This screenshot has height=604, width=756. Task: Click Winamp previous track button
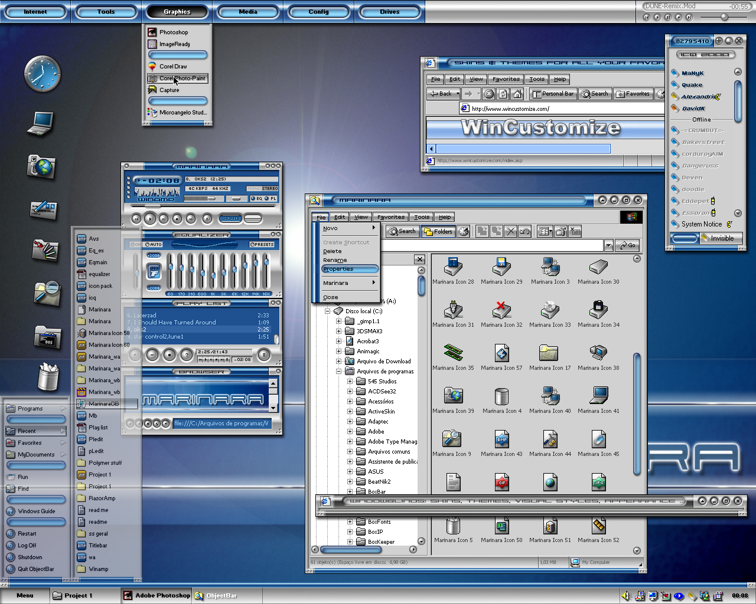[136, 218]
